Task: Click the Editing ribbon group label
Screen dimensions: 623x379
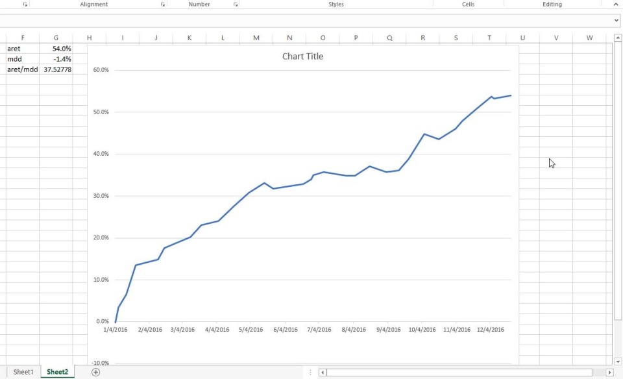Action: pyautogui.click(x=552, y=5)
